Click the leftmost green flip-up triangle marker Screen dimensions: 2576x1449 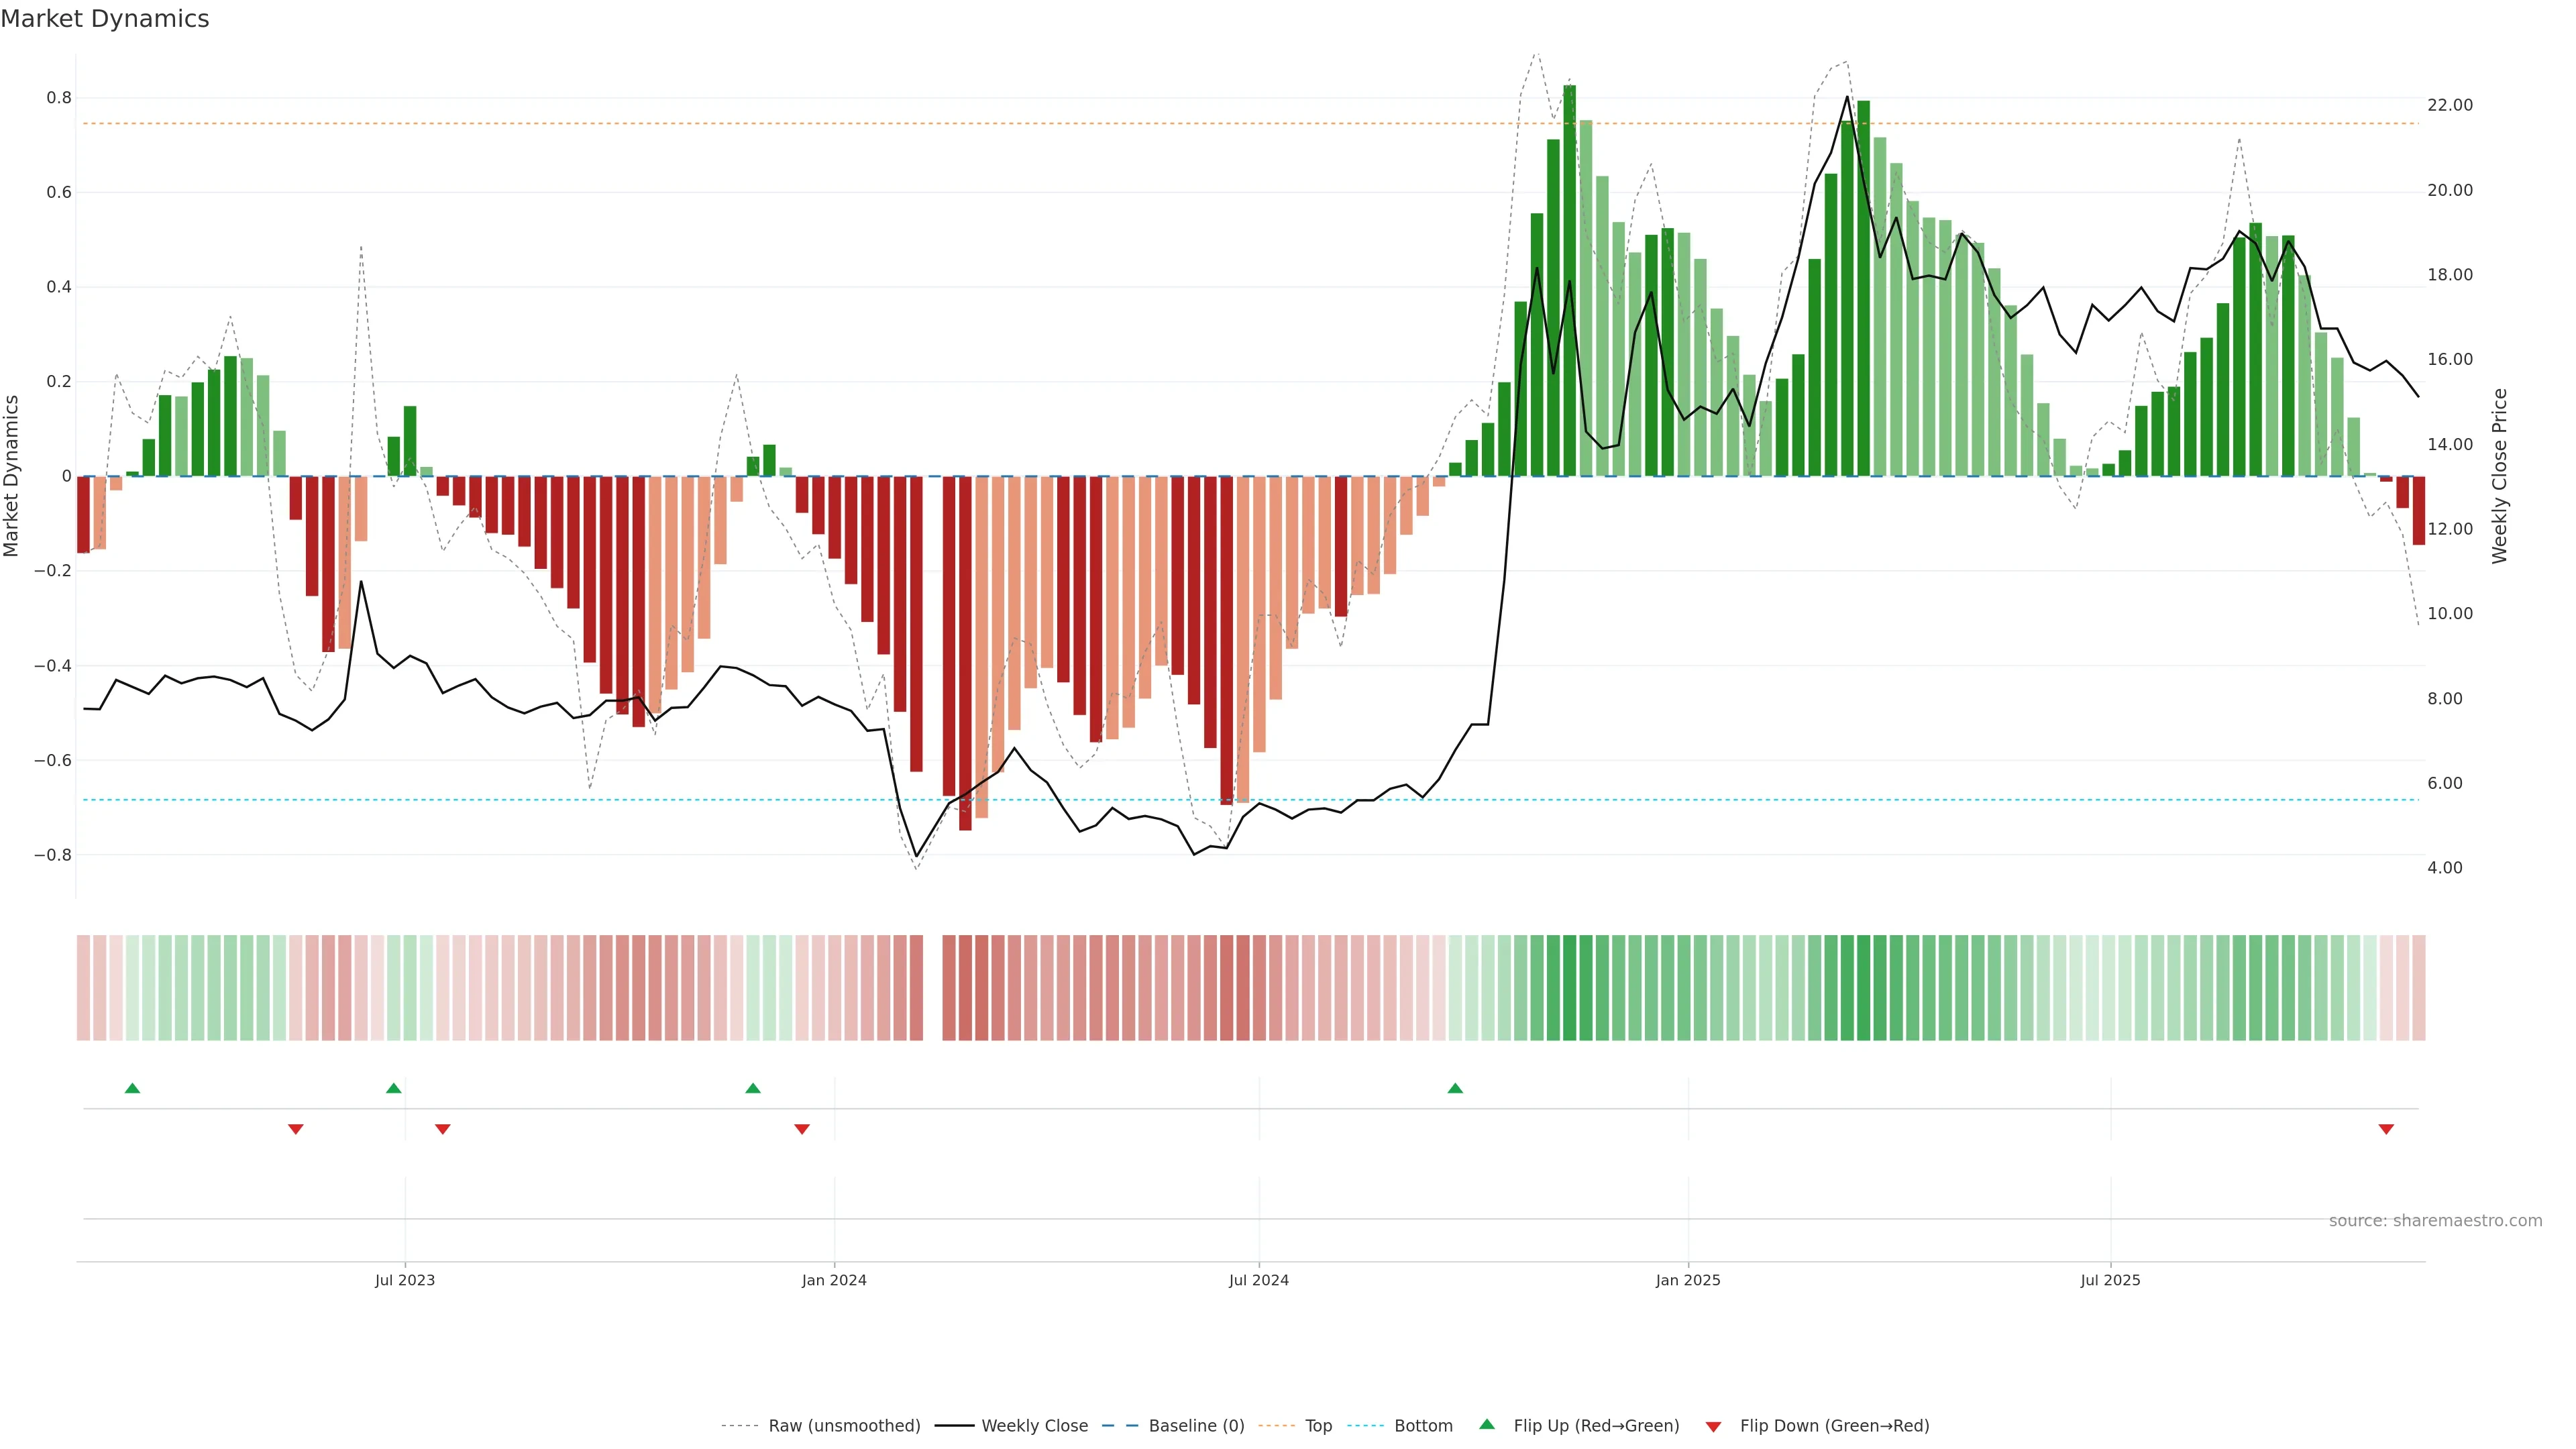coord(132,1088)
